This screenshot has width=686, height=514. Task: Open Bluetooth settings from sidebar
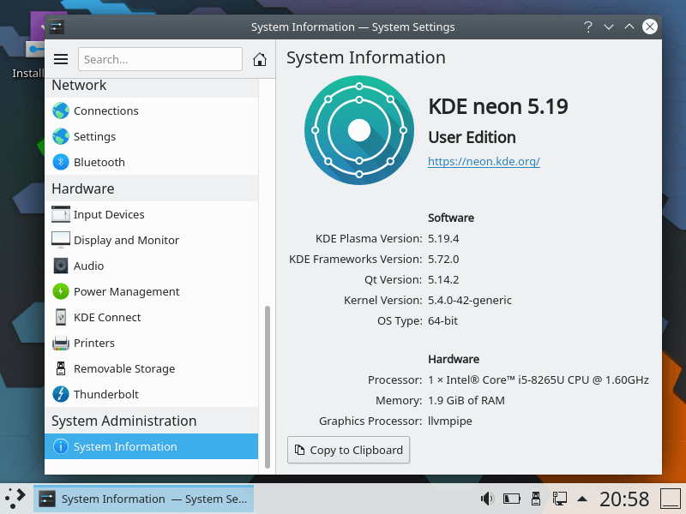(99, 162)
